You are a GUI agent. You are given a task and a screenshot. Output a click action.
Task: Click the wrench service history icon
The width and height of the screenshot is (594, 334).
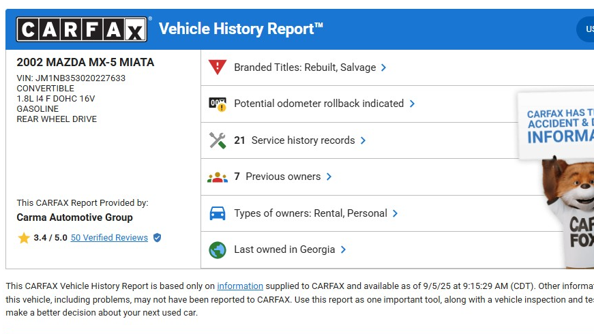[x=217, y=140]
